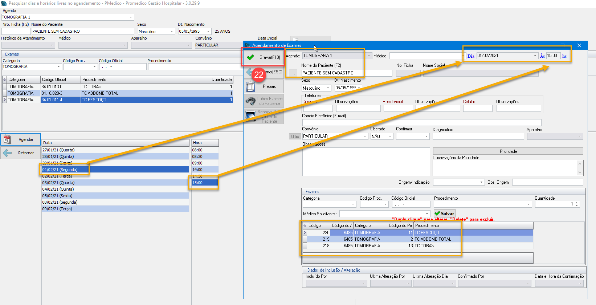Close the Agendamento de Exames dialog

579,45
